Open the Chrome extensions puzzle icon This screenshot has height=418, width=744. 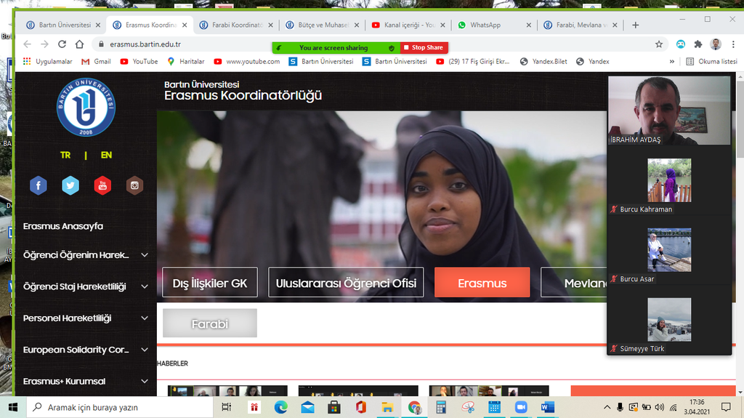click(x=698, y=44)
